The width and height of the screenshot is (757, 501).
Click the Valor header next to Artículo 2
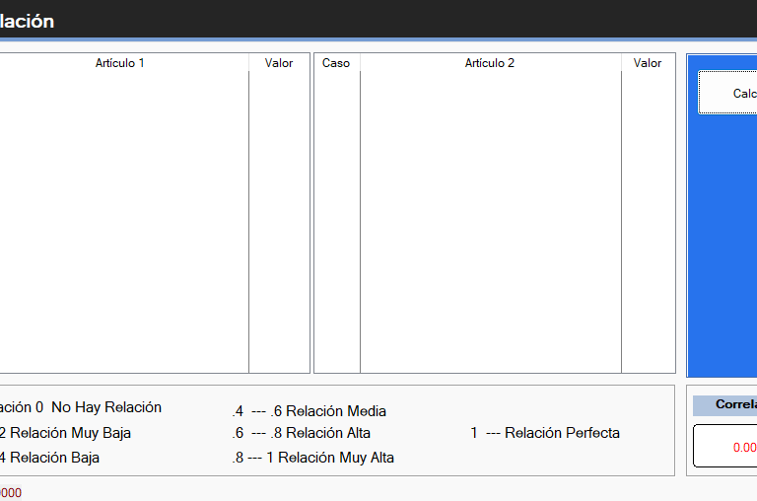tap(648, 63)
